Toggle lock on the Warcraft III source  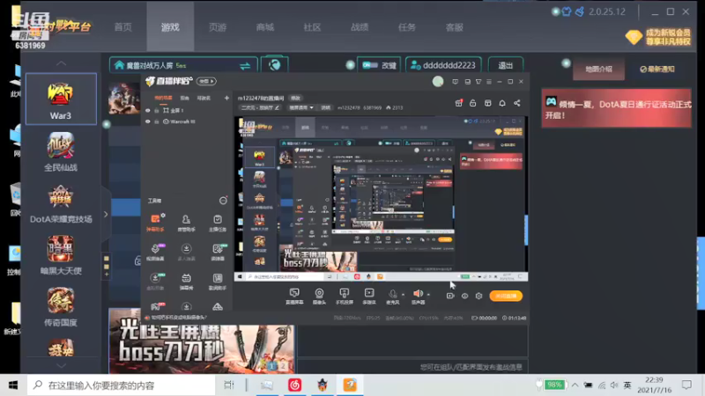(x=157, y=121)
